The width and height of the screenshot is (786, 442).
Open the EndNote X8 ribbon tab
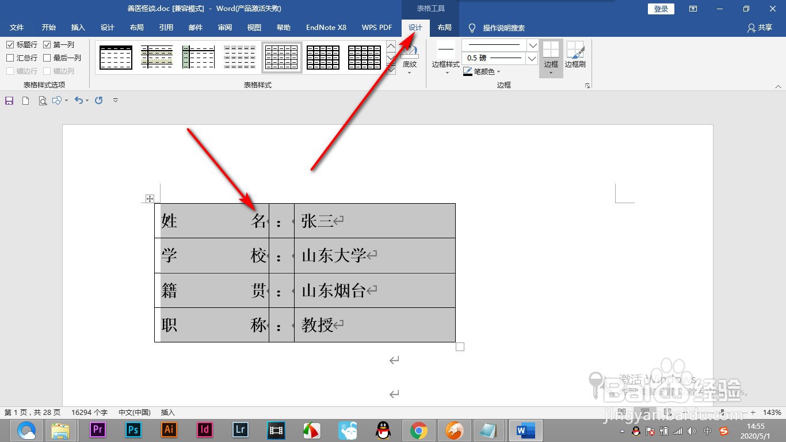point(326,27)
